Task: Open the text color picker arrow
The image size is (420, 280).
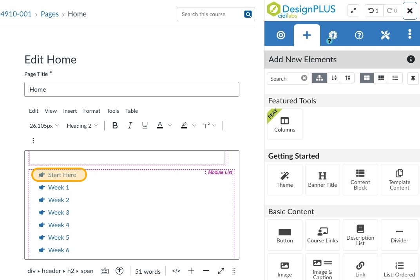Action: click(170, 126)
